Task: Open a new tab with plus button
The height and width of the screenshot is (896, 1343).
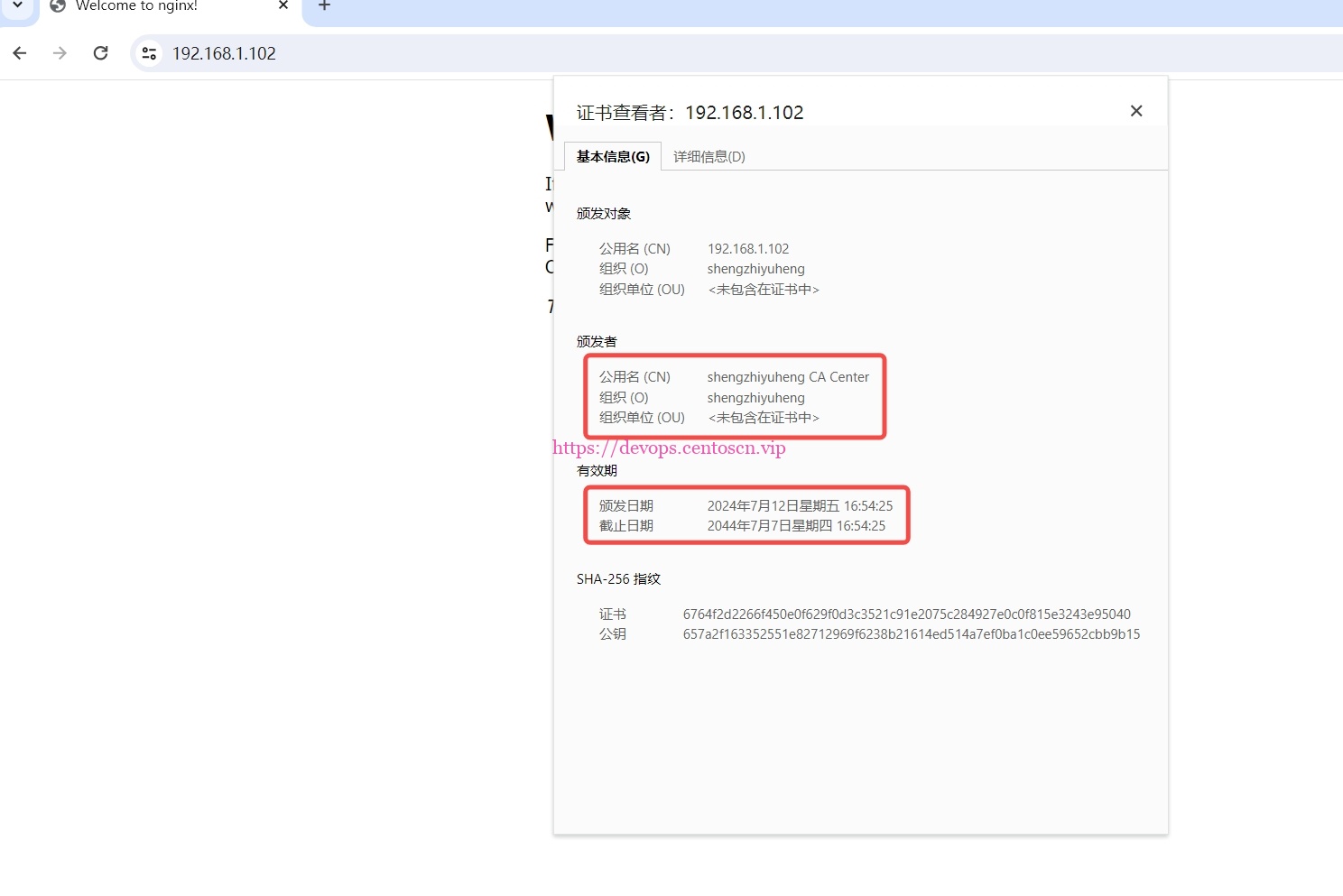Action: click(325, 6)
